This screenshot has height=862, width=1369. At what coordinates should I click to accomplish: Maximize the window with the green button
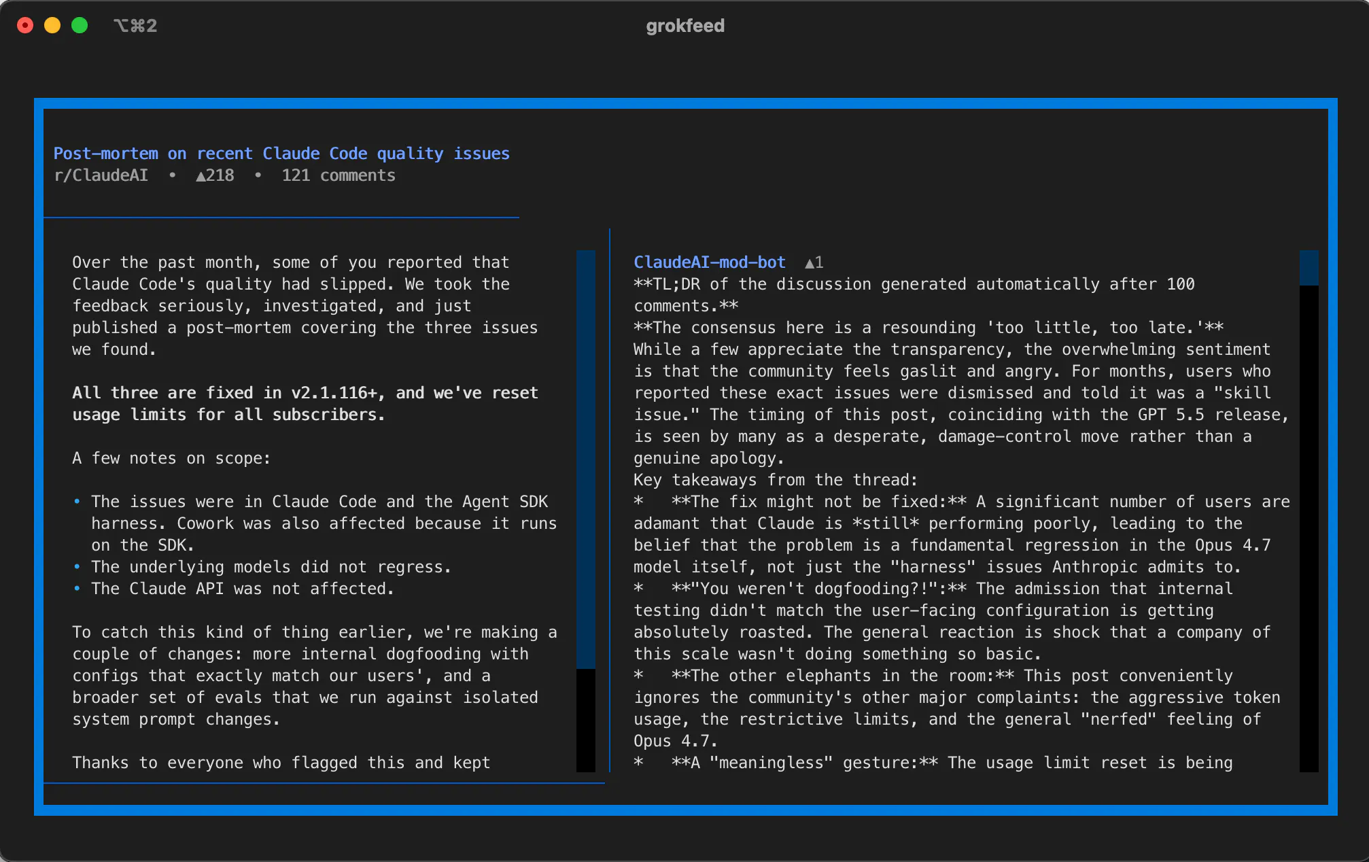(x=80, y=26)
